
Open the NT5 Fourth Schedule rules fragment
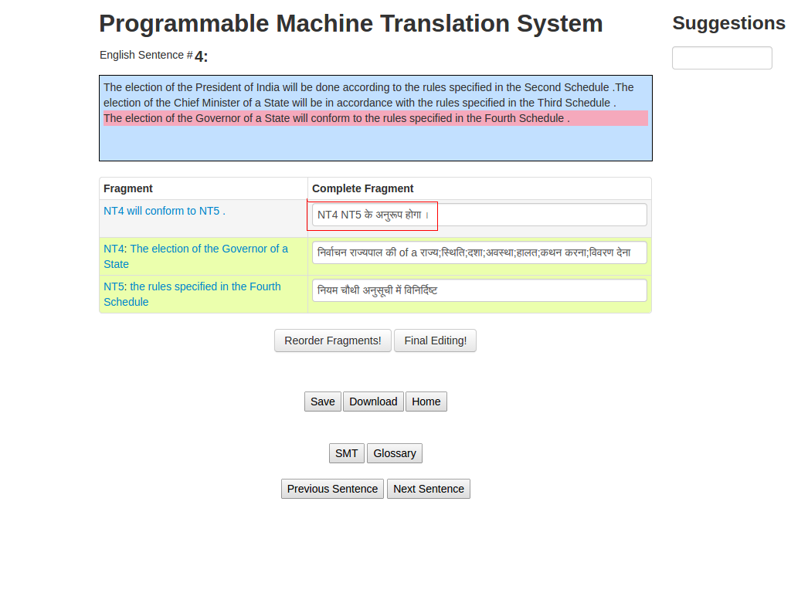point(192,294)
